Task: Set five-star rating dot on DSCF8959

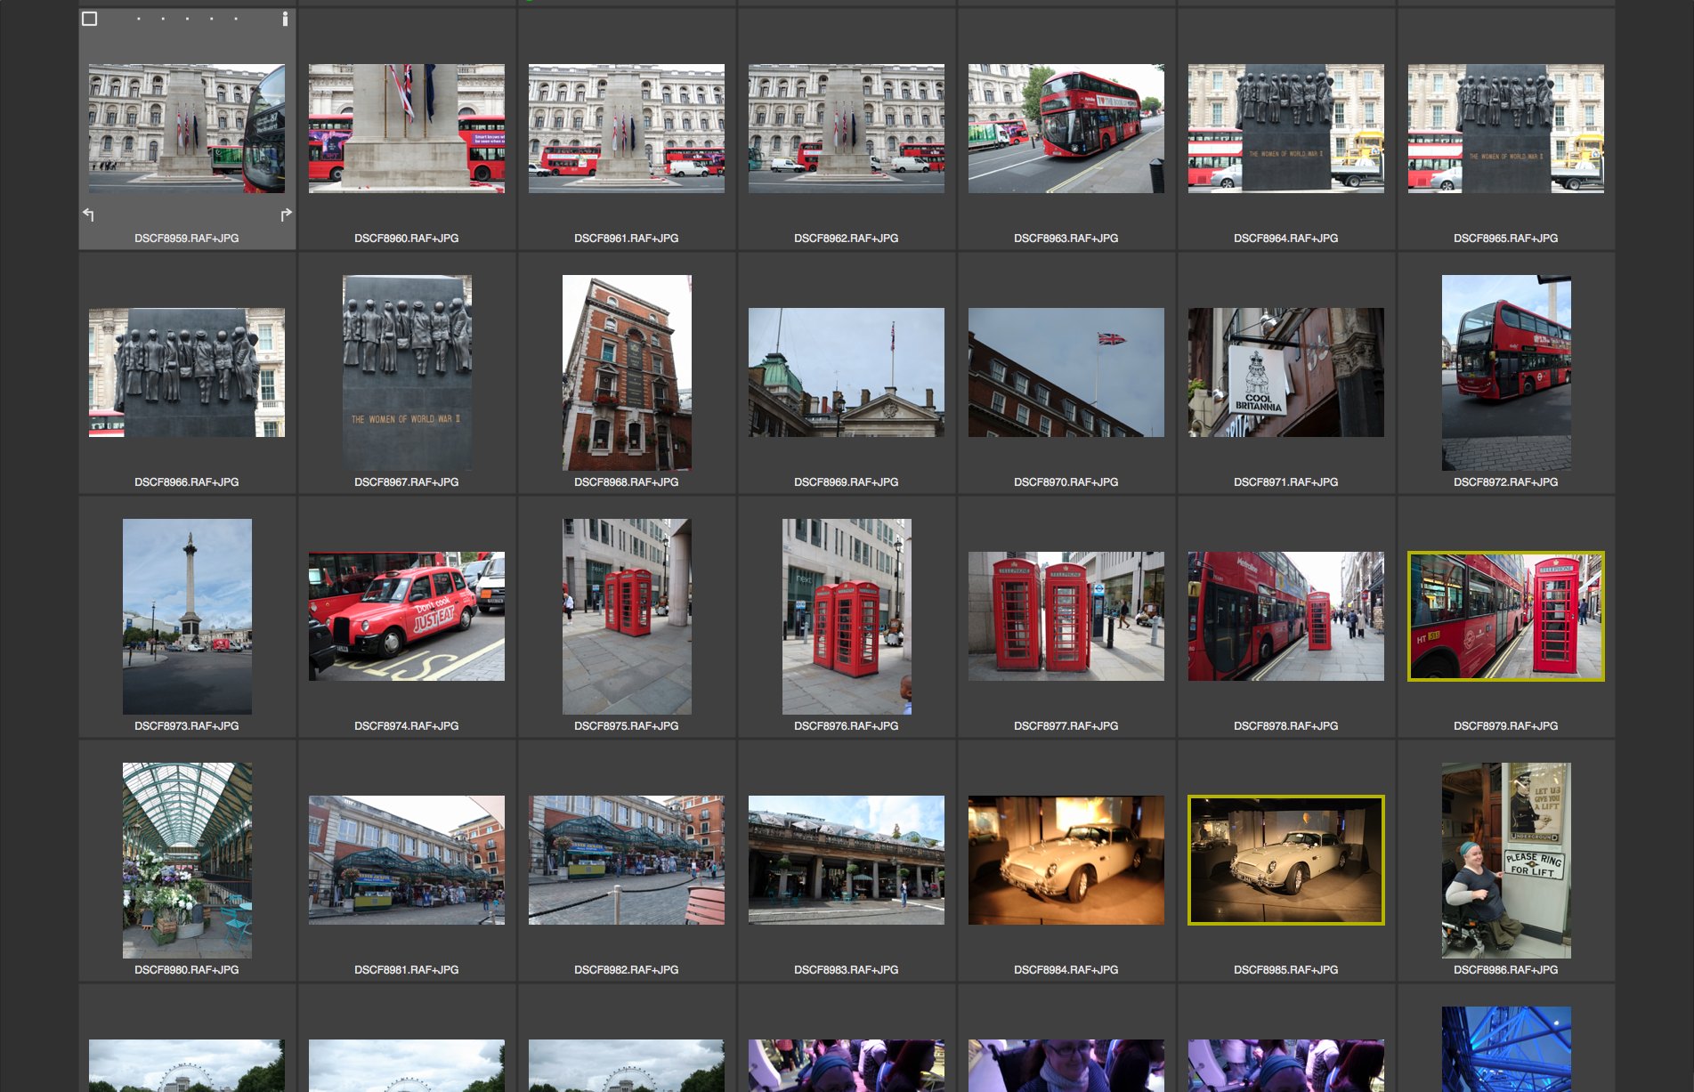Action: 236,19
